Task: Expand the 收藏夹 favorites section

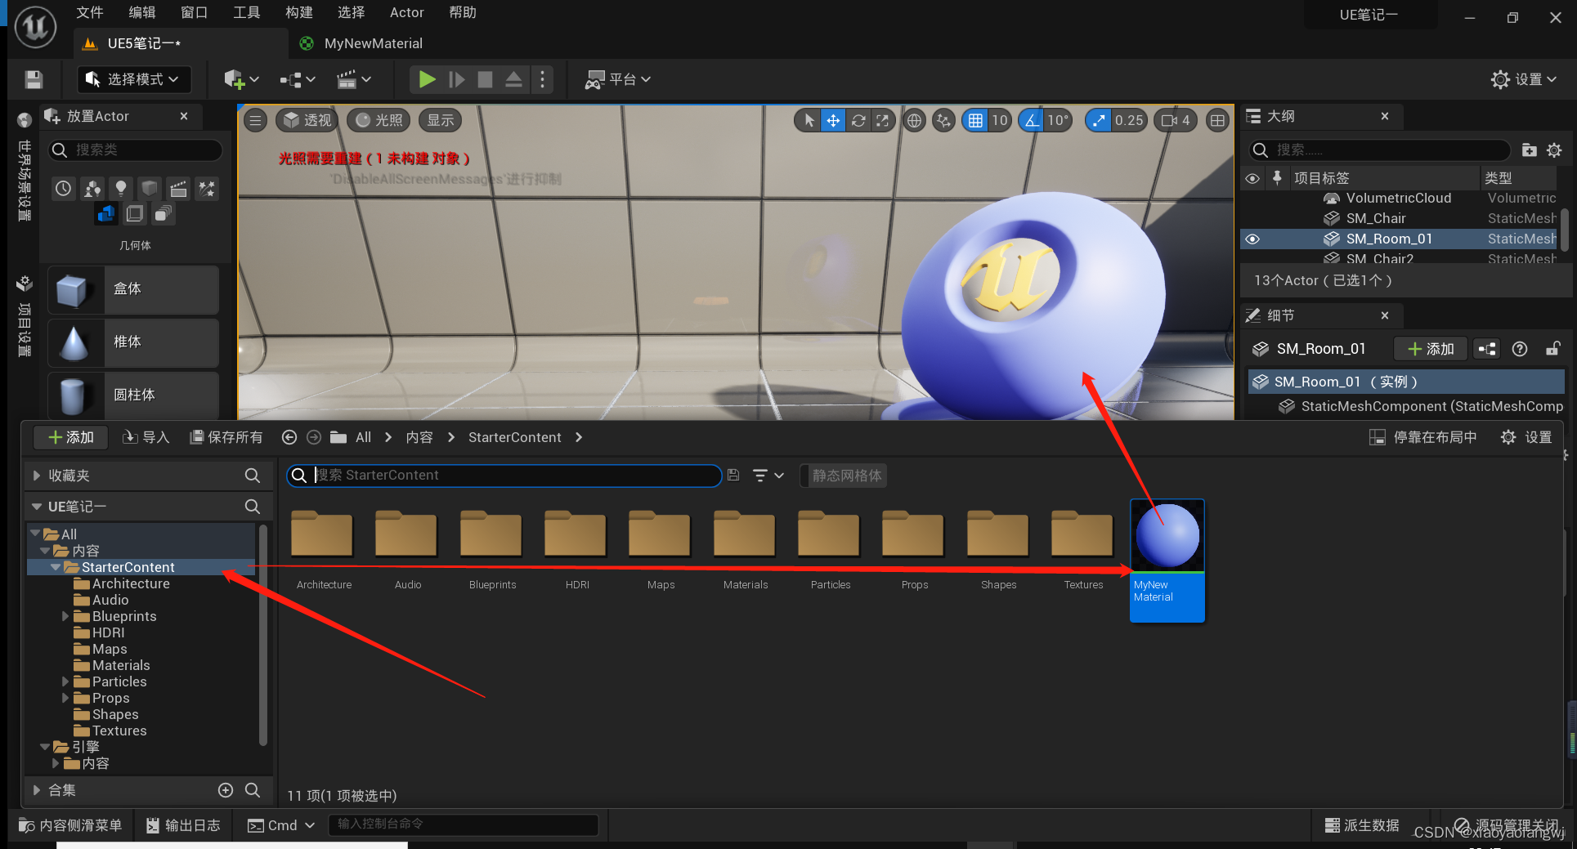Action: point(37,475)
